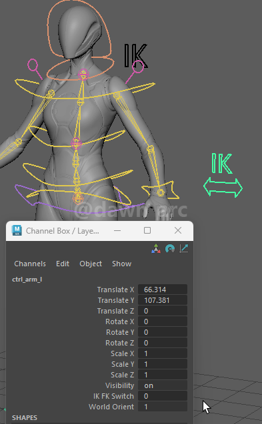The height and width of the screenshot is (424, 262).
Task: Click the IK FK Switch channel label
Action: [113, 396]
